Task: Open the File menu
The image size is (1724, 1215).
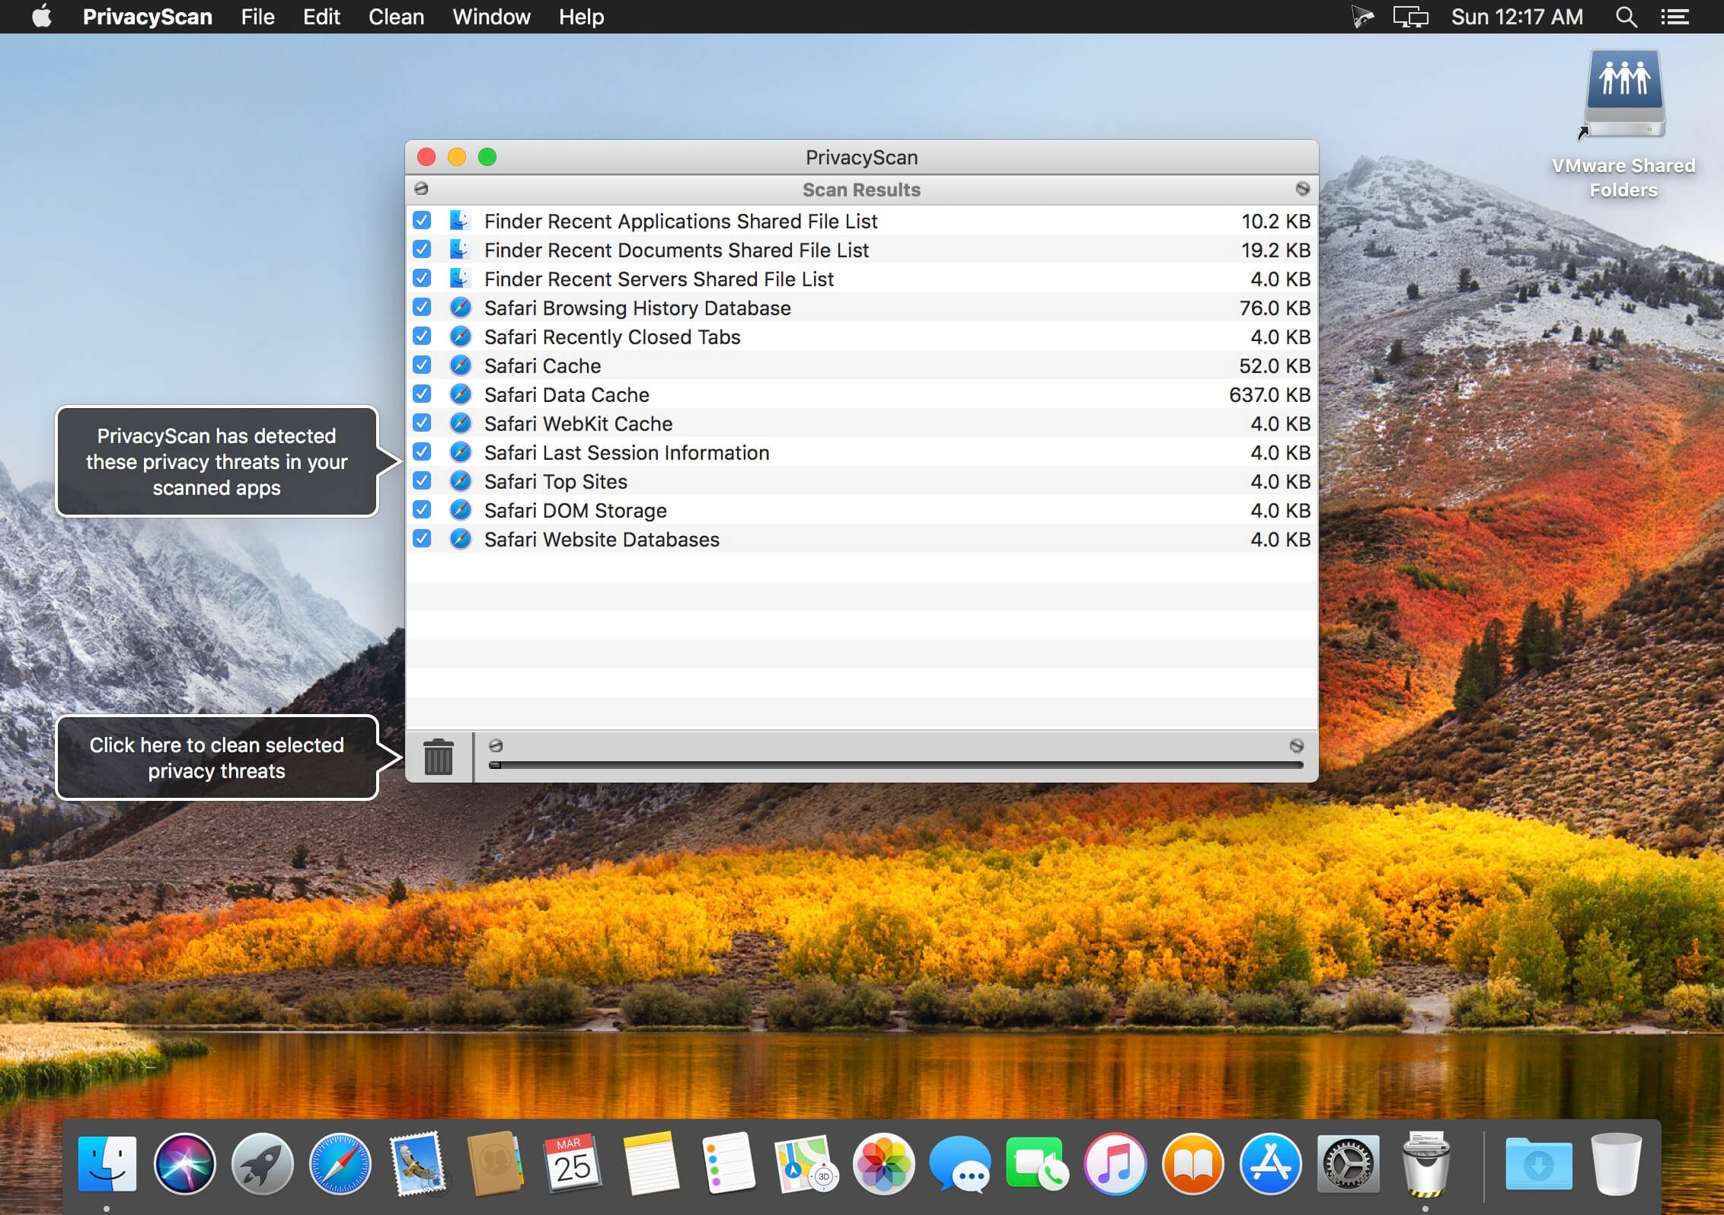Action: (257, 17)
